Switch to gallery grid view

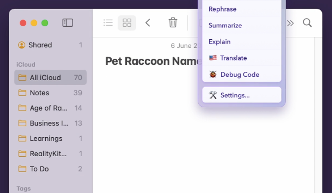click(127, 23)
